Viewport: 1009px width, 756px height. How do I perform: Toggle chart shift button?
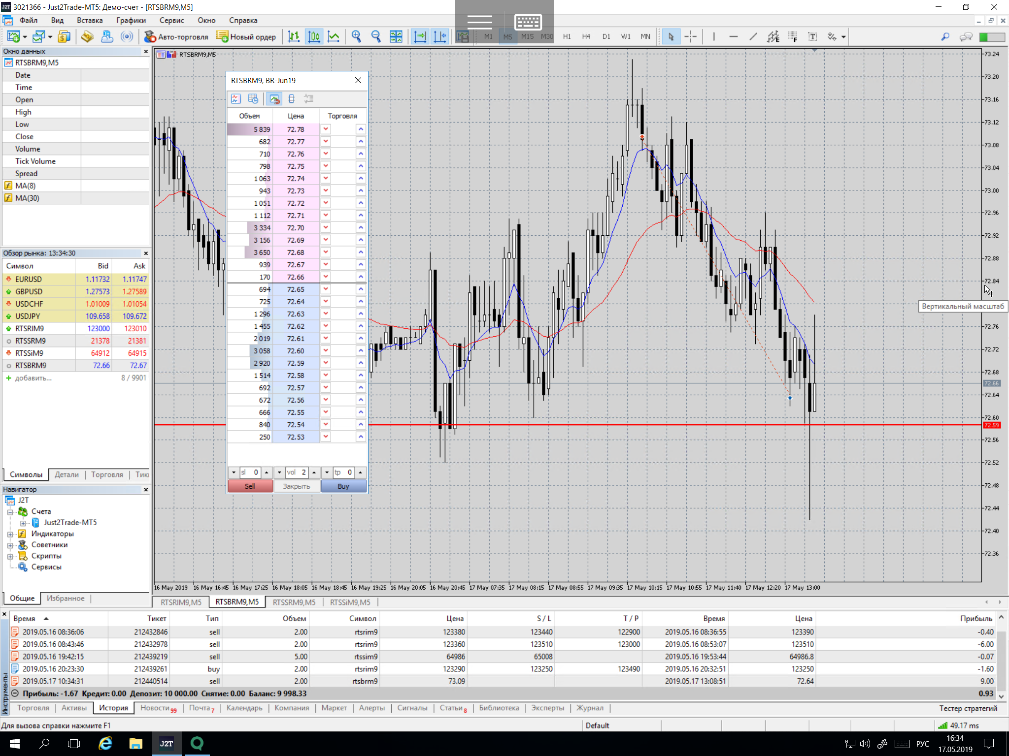(439, 36)
